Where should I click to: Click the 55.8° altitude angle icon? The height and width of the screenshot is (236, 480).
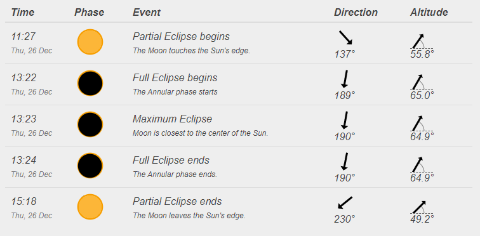[422, 41]
